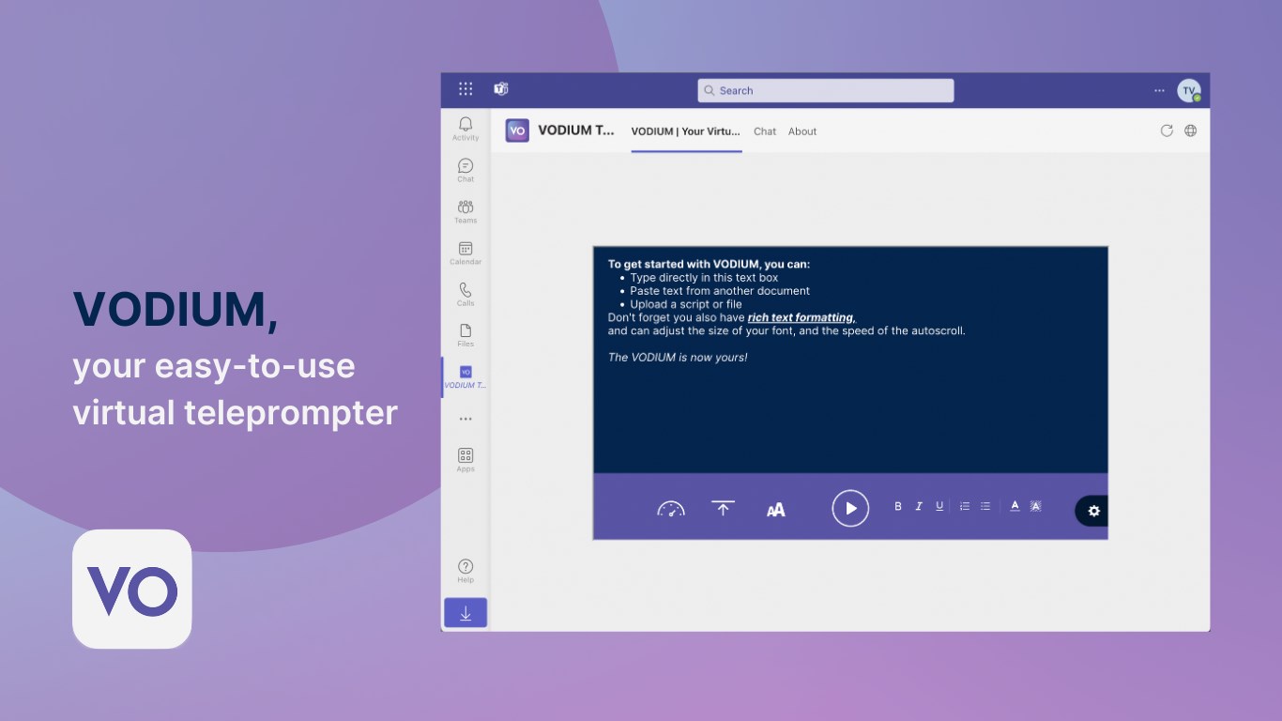The height and width of the screenshot is (721, 1282).
Task: Open the settings gear button
Action: 1092,511
